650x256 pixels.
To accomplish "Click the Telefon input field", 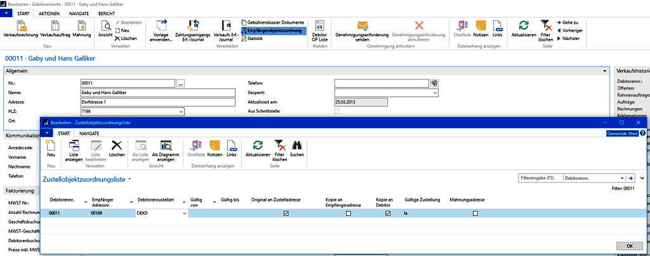I will tap(381, 83).
